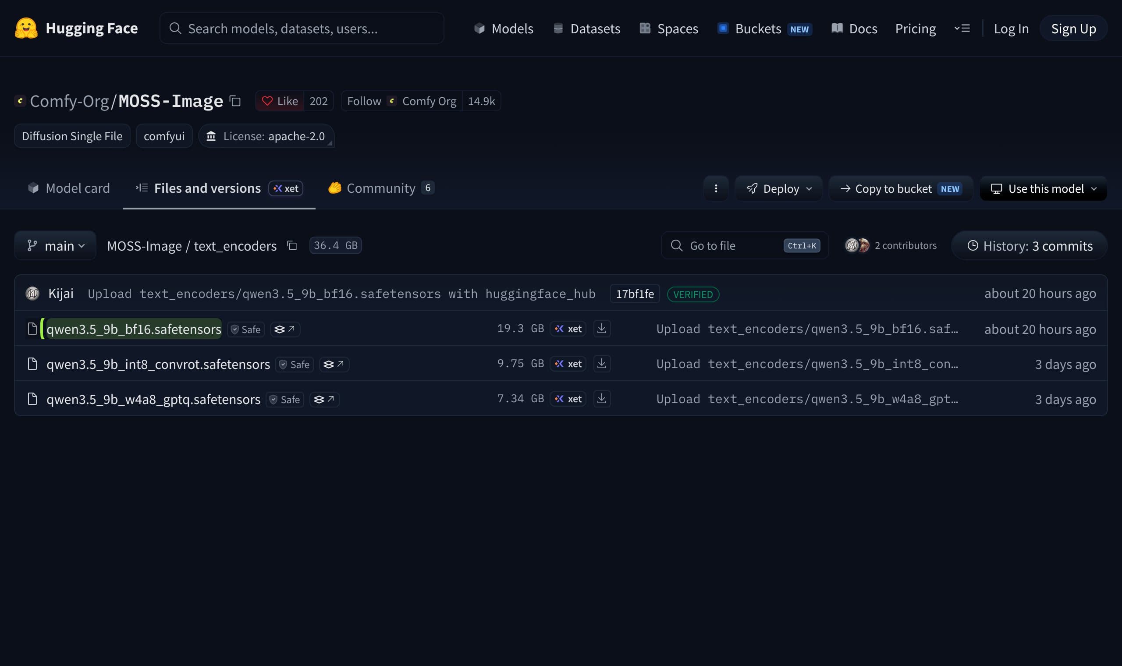The width and height of the screenshot is (1122, 666).
Task: Open the Community tab
Action: click(381, 188)
